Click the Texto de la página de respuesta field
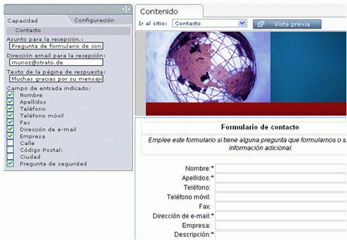 pyautogui.click(x=56, y=79)
